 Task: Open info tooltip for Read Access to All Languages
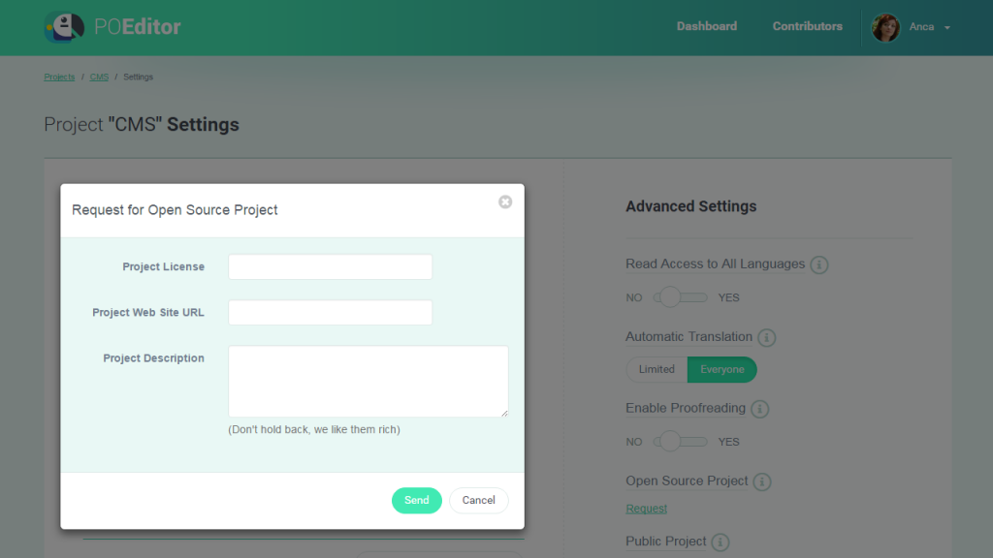coord(819,263)
